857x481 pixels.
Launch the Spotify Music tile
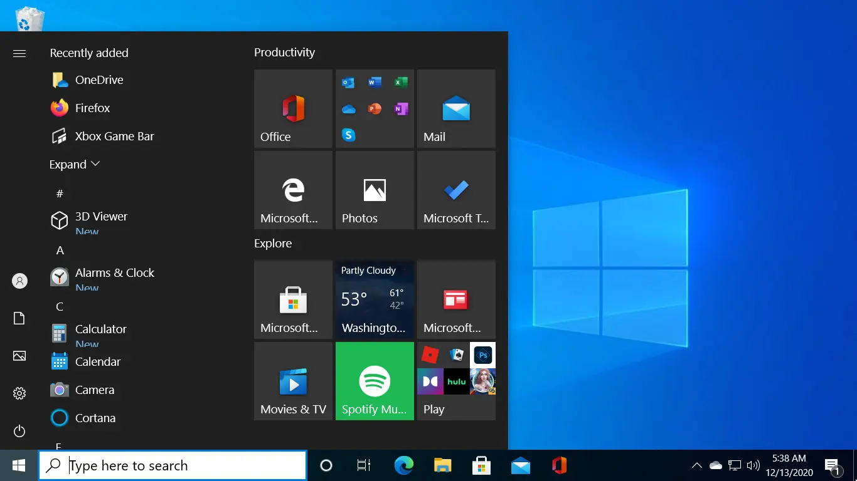coord(375,381)
